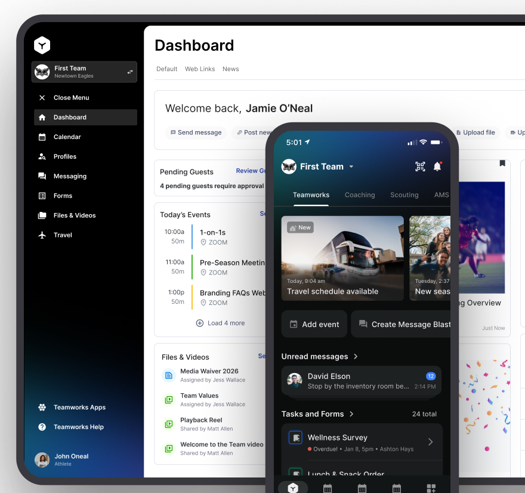This screenshot has width=525, height=493.
Task: Click the Teamworks logo in sidebar
Action: pos(42,45)
